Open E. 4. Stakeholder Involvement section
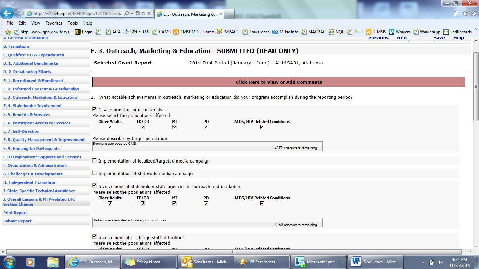The image size is (479, 269). pos(32,106)
